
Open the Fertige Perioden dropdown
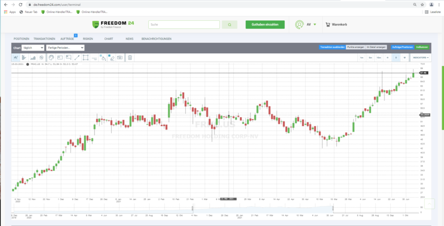click(65, 48)
